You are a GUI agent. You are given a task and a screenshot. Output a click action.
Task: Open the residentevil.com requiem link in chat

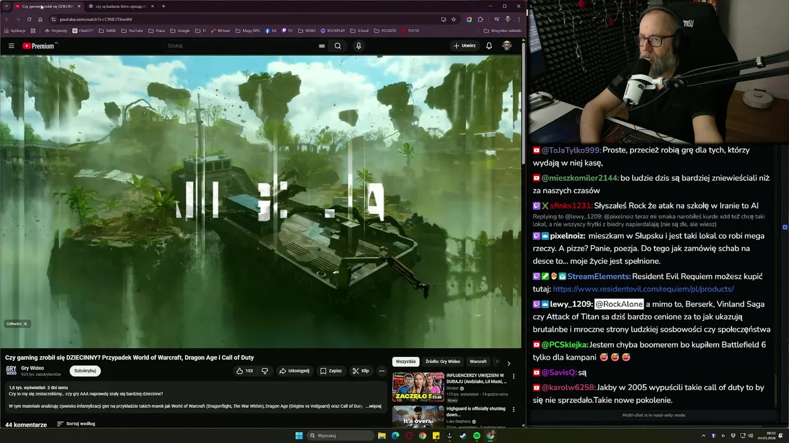click(643, 289)
